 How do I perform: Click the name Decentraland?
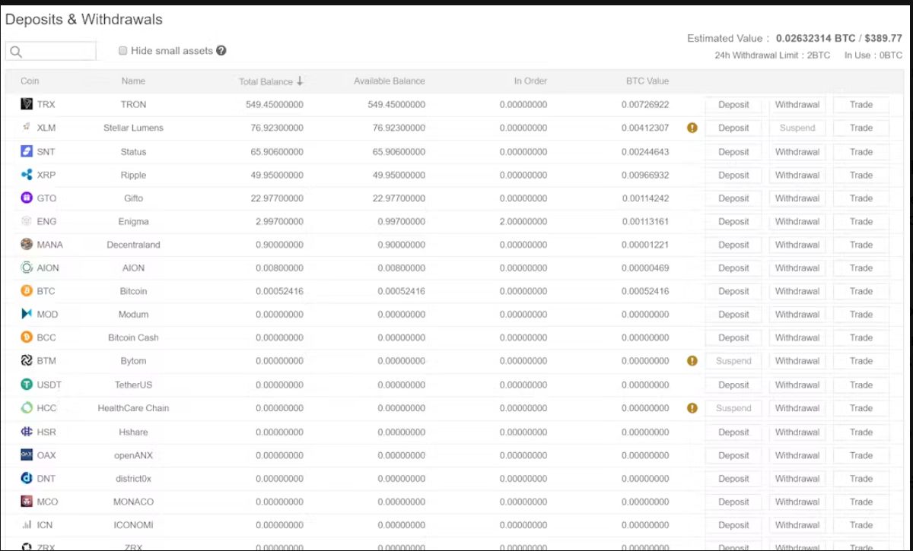point(133,245)
